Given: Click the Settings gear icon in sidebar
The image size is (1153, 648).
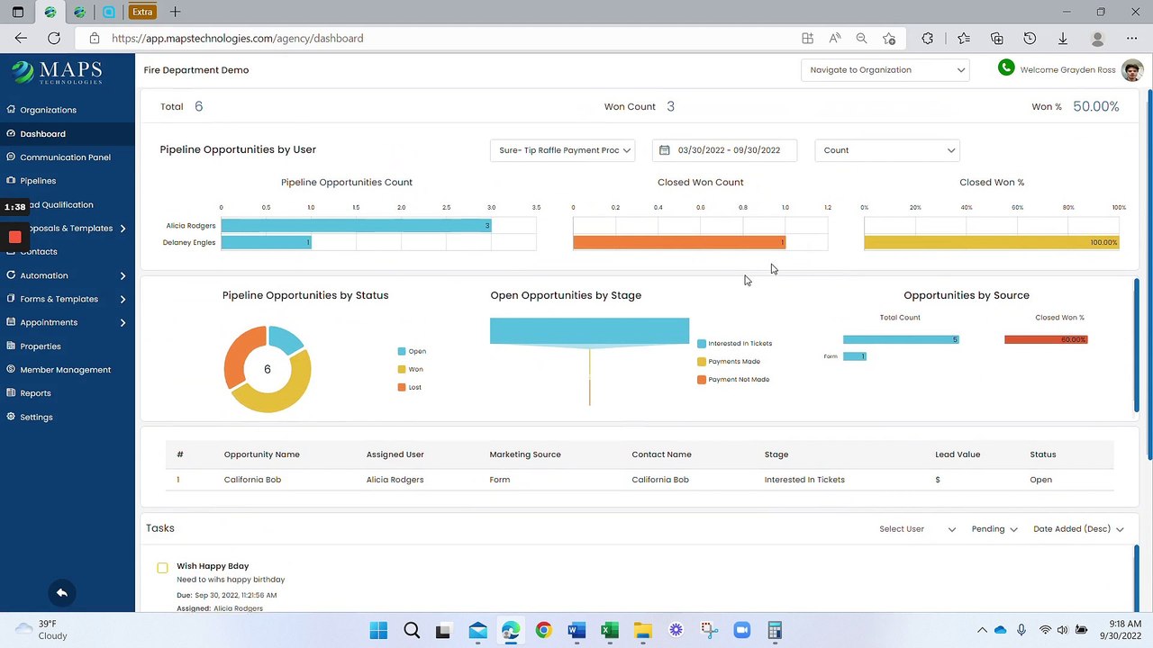Looking at the screenshot, I should pos(11,417).
